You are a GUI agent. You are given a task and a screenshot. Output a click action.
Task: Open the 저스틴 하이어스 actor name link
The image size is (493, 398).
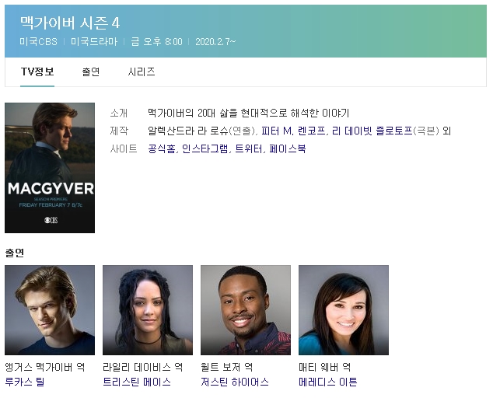pos(235,382)
